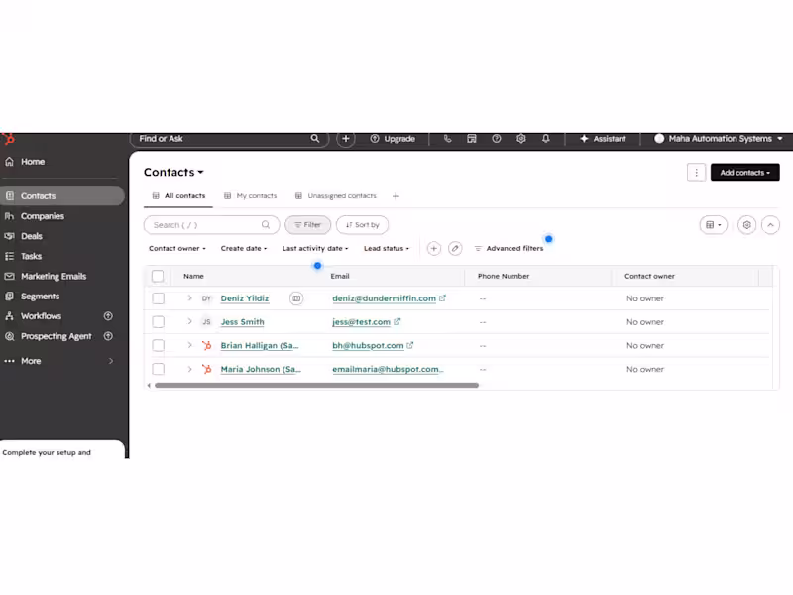Open settings gear in top navigation bar
This screenshot has width=793, height=595.
pyautogui.click(x=521, y=138)
